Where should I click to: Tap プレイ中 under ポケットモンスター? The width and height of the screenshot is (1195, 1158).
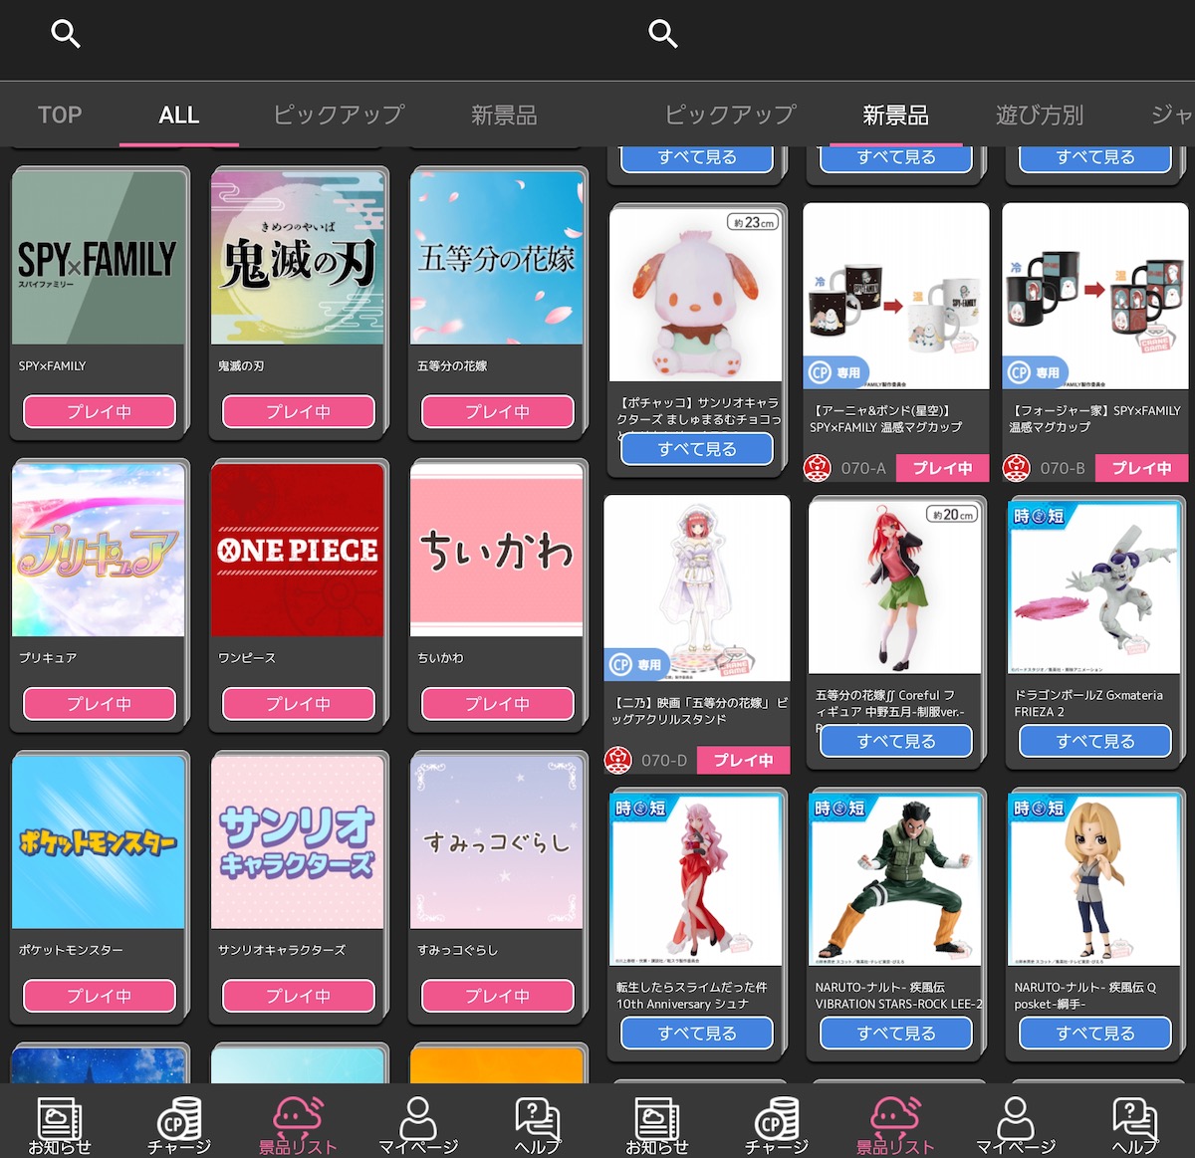pos(100,996)
